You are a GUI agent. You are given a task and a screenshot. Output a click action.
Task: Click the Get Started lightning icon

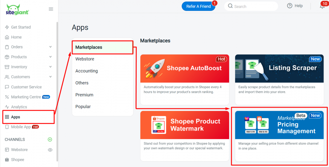(x=7, y=27)
